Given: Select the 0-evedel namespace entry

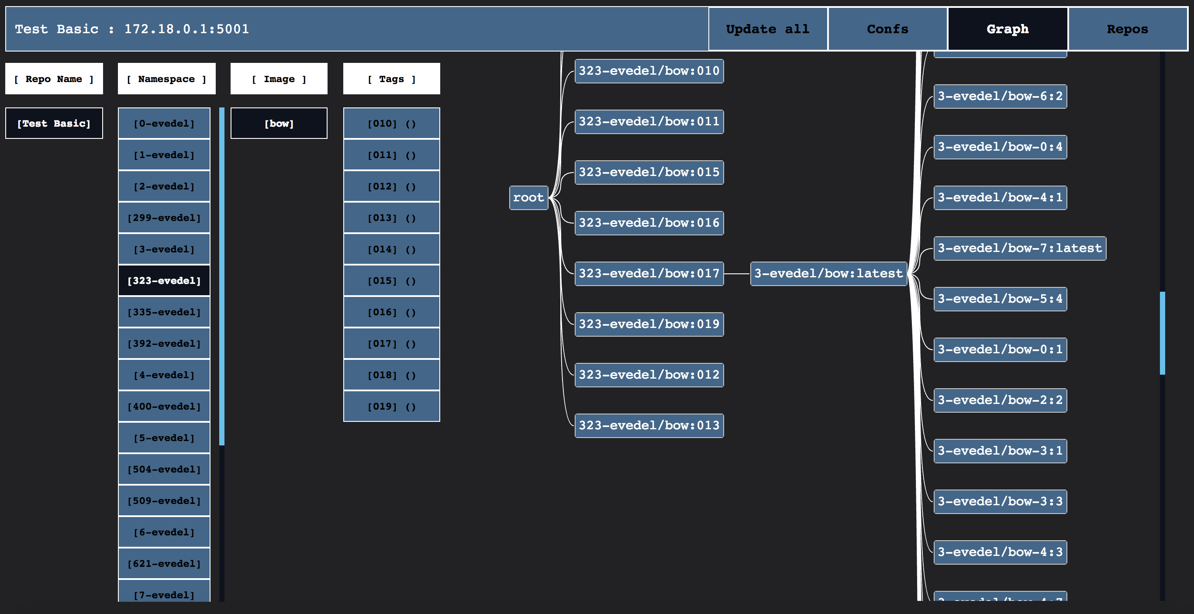Looking at the screenshot, I should point(164,123).
